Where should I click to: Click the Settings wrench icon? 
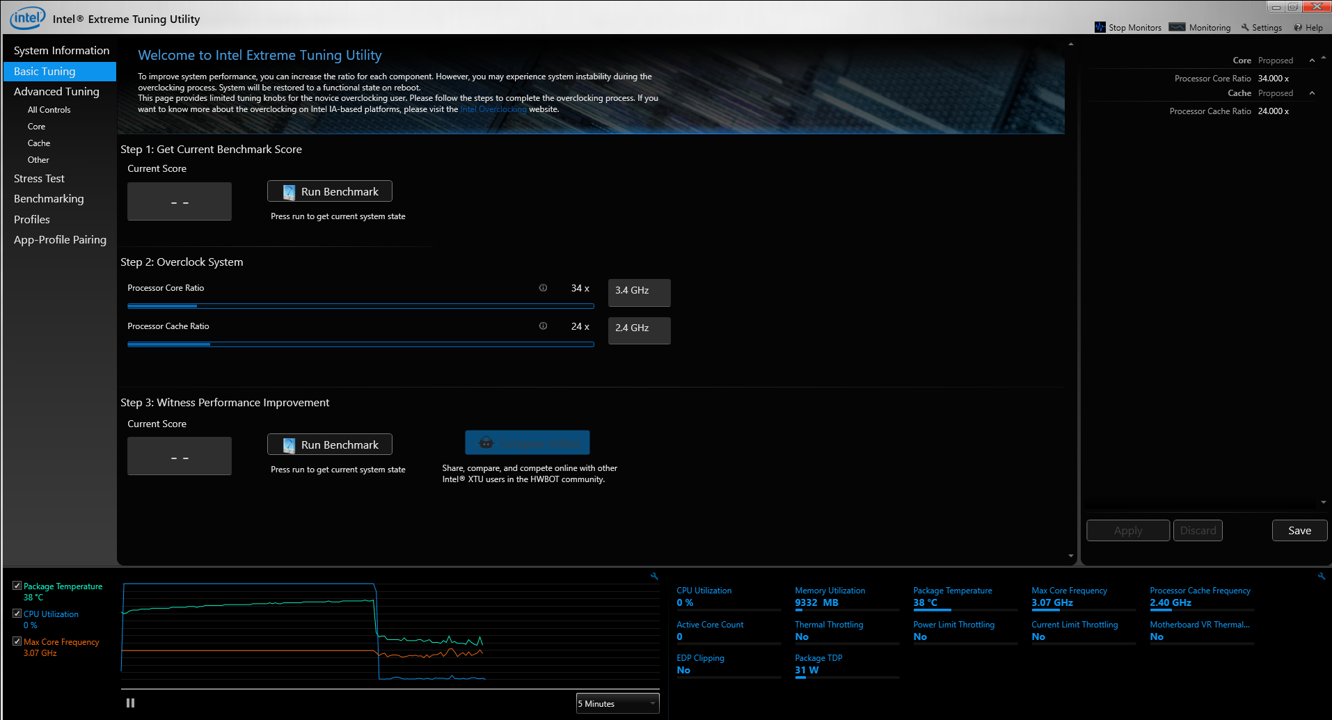pos(1245,27)
